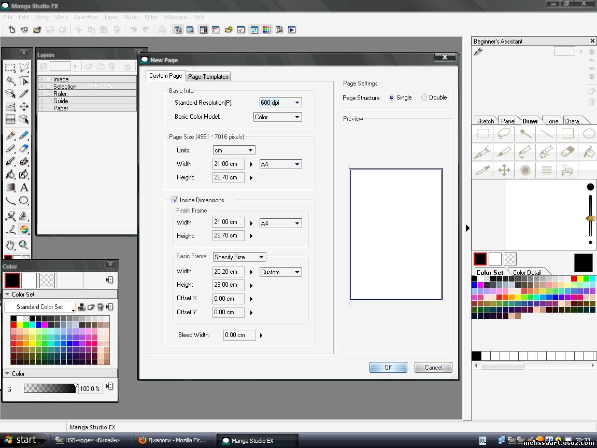This screenshot has width=597, height=448.
Task: Open the Standard Resolution dropdown
Action: tap(280, 103)
